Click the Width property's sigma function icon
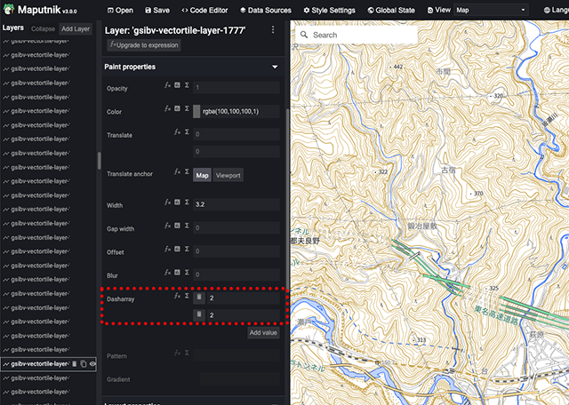The width and height of the screenshot is (569, 405). [x=187, y=203]
